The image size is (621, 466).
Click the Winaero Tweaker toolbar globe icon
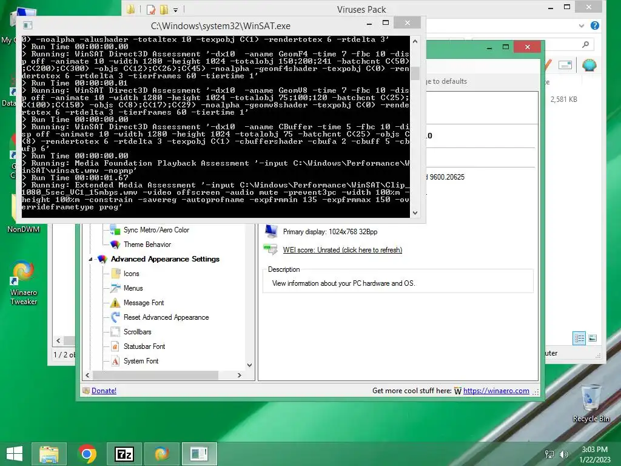pos(589,64)
